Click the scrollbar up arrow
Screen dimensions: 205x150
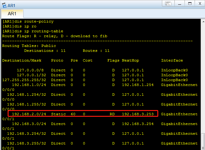[203, 21]
